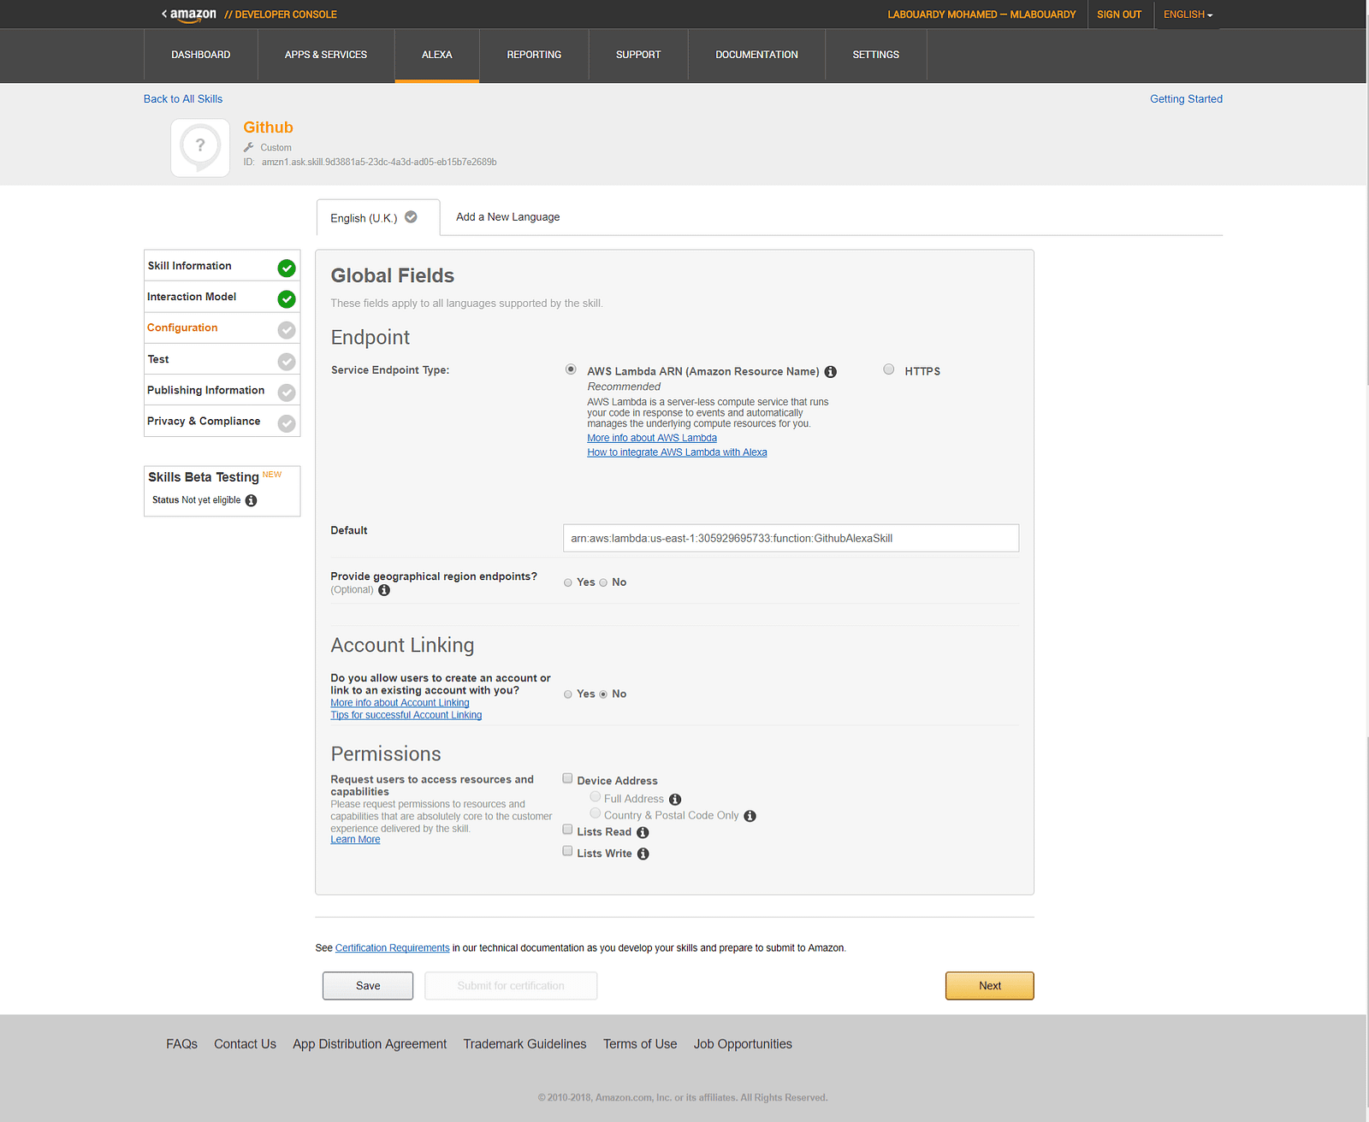
Task: Click the Publishing Information status check icon
Action: pyautogui.click(x=287, y=392)
